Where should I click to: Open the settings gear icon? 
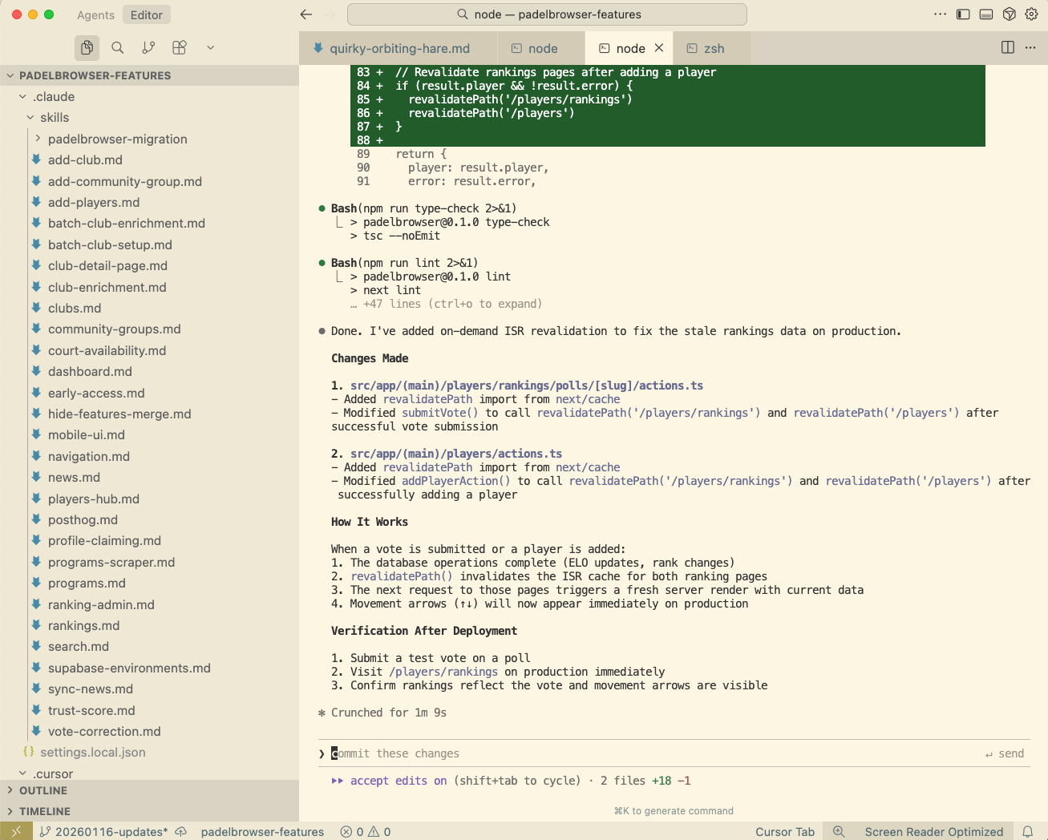(1031, 14)
